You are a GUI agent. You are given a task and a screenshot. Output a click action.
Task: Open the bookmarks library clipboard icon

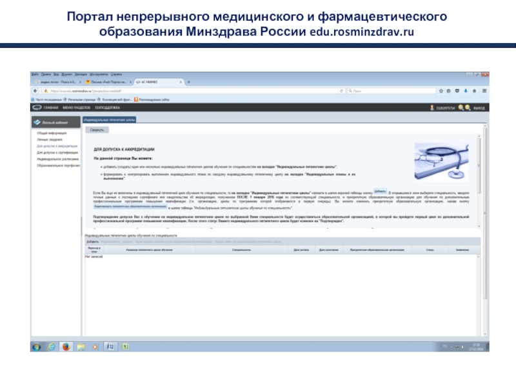tap(448, 91)
